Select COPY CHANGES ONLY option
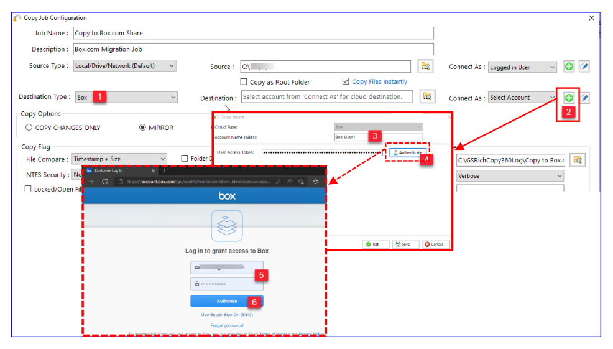This screenshot has width=613, height=349. coord(29,128)
